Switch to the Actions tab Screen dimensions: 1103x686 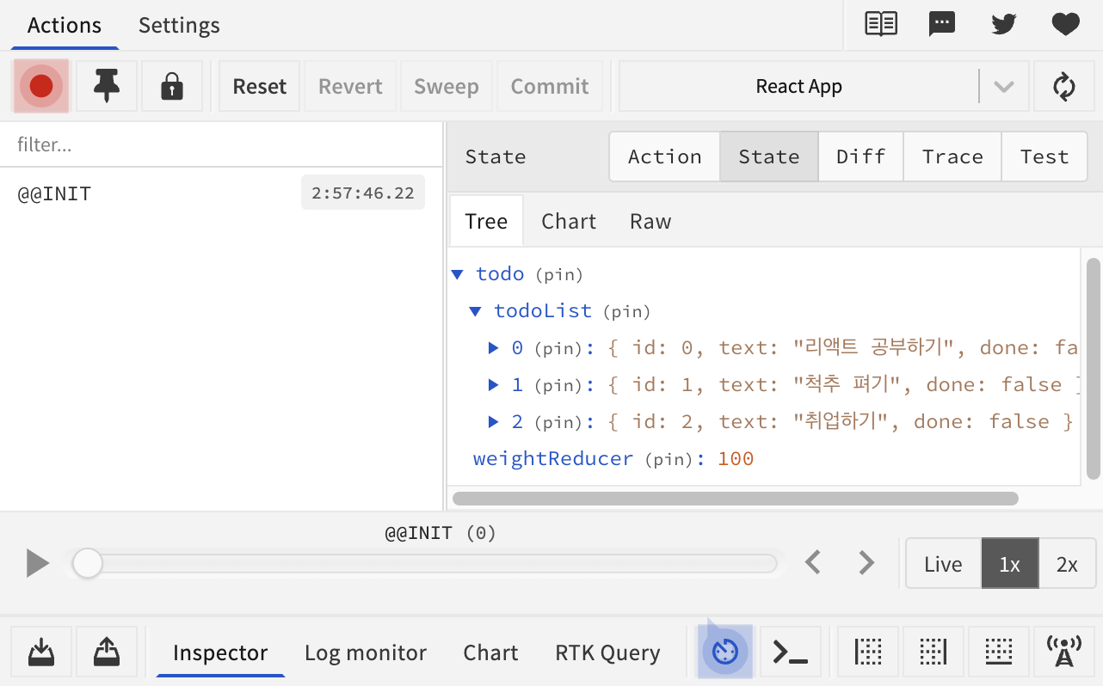[65, 25]
